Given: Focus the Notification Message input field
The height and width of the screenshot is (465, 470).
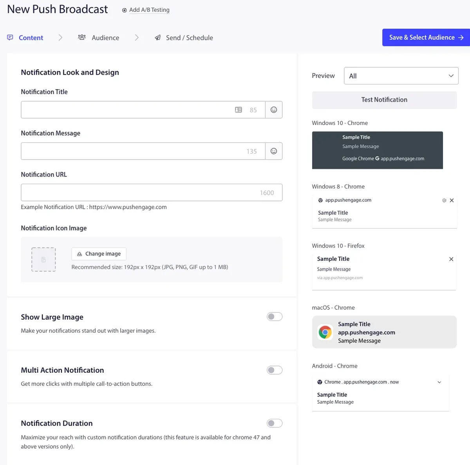Looking at the screenshot, I should point(143,151).
